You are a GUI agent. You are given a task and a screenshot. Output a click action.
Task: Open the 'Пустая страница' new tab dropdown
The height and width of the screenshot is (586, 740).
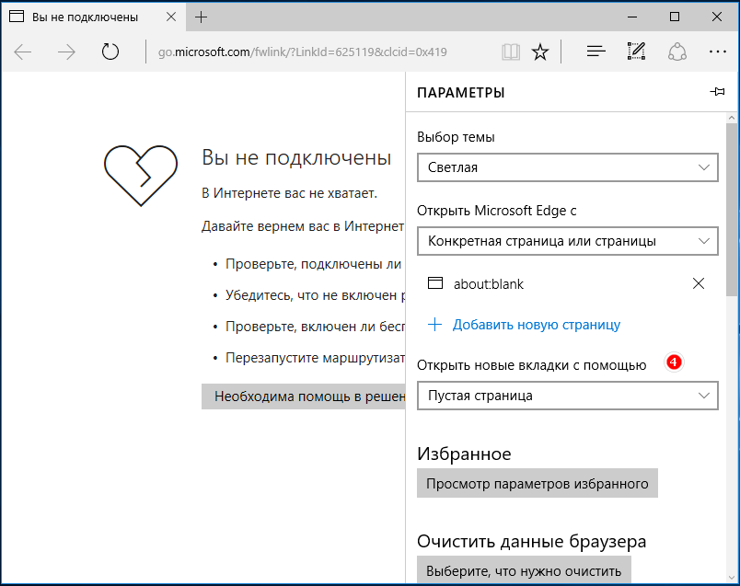click(x=567, y=396)
